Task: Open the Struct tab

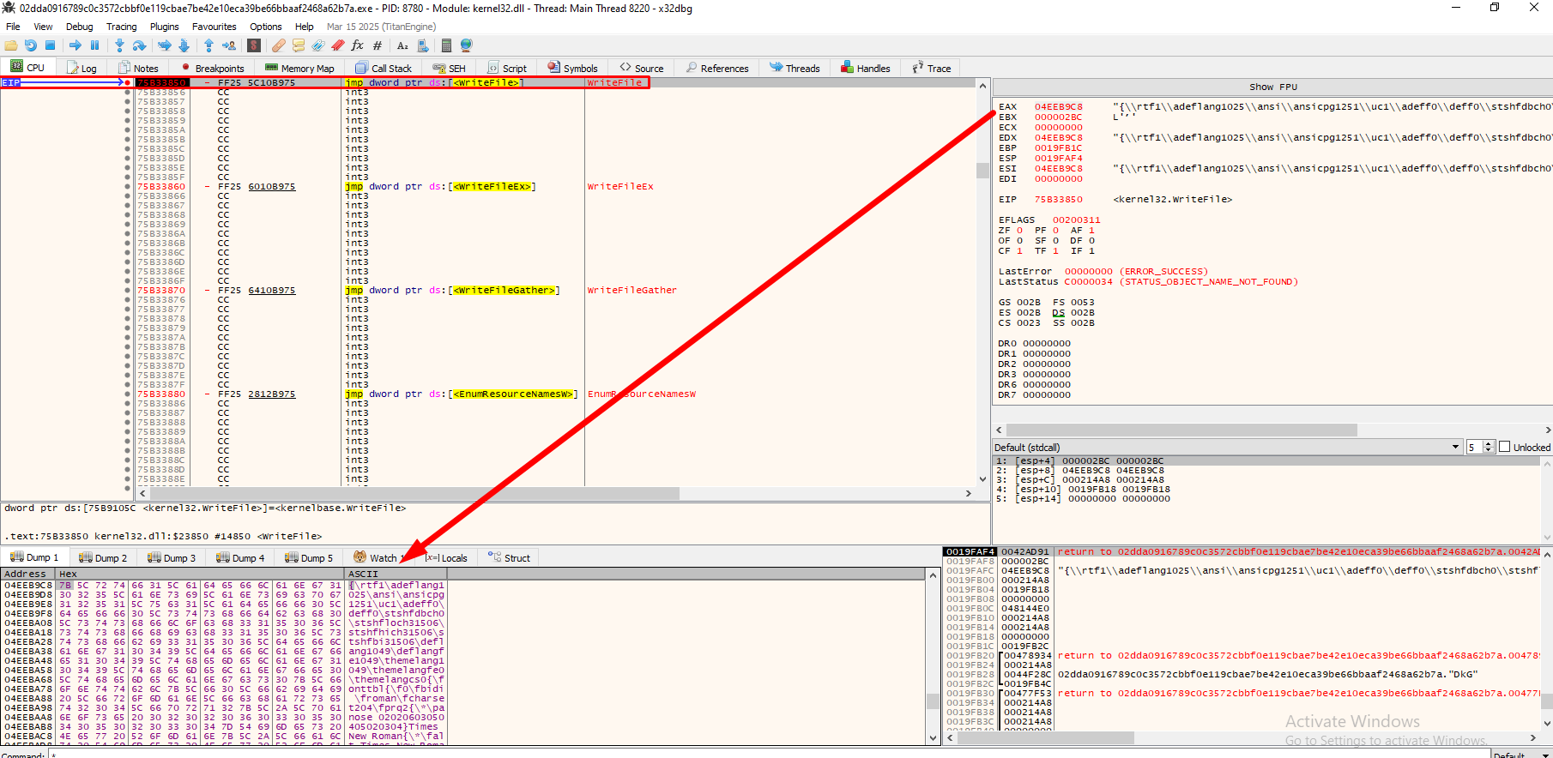Action: pyautogui.click(x=509, y=557)
